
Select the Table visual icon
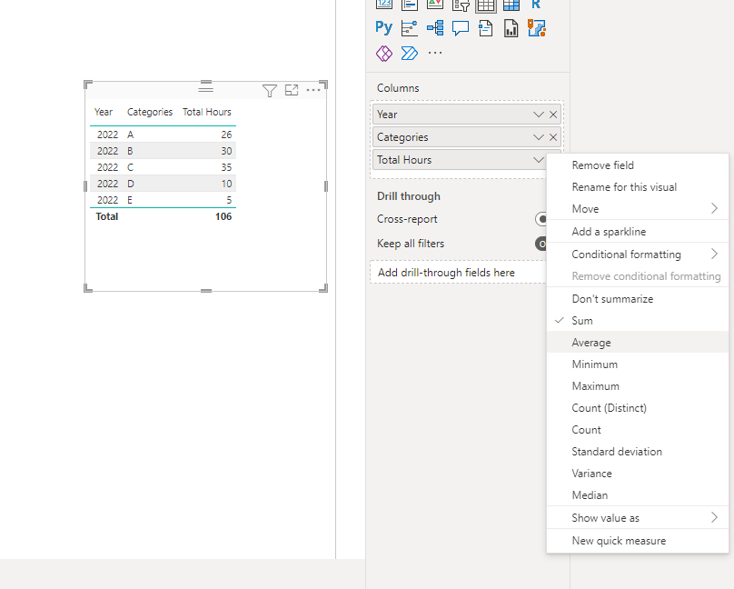485,5
